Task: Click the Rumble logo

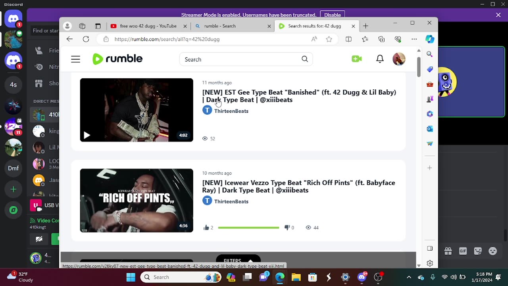Action: [x=117, y=59]
